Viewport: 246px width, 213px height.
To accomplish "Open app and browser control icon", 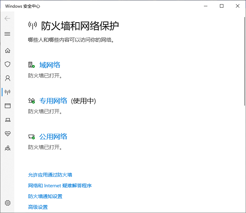I will (8, 106).
